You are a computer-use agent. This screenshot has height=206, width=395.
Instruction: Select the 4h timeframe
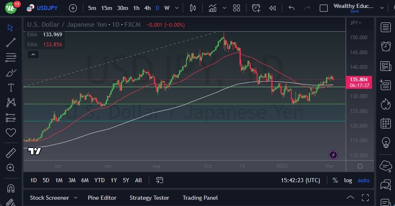click(x=147, y=8)
